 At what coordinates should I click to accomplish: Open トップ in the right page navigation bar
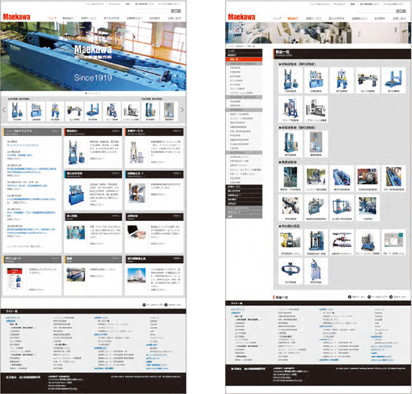277,18
